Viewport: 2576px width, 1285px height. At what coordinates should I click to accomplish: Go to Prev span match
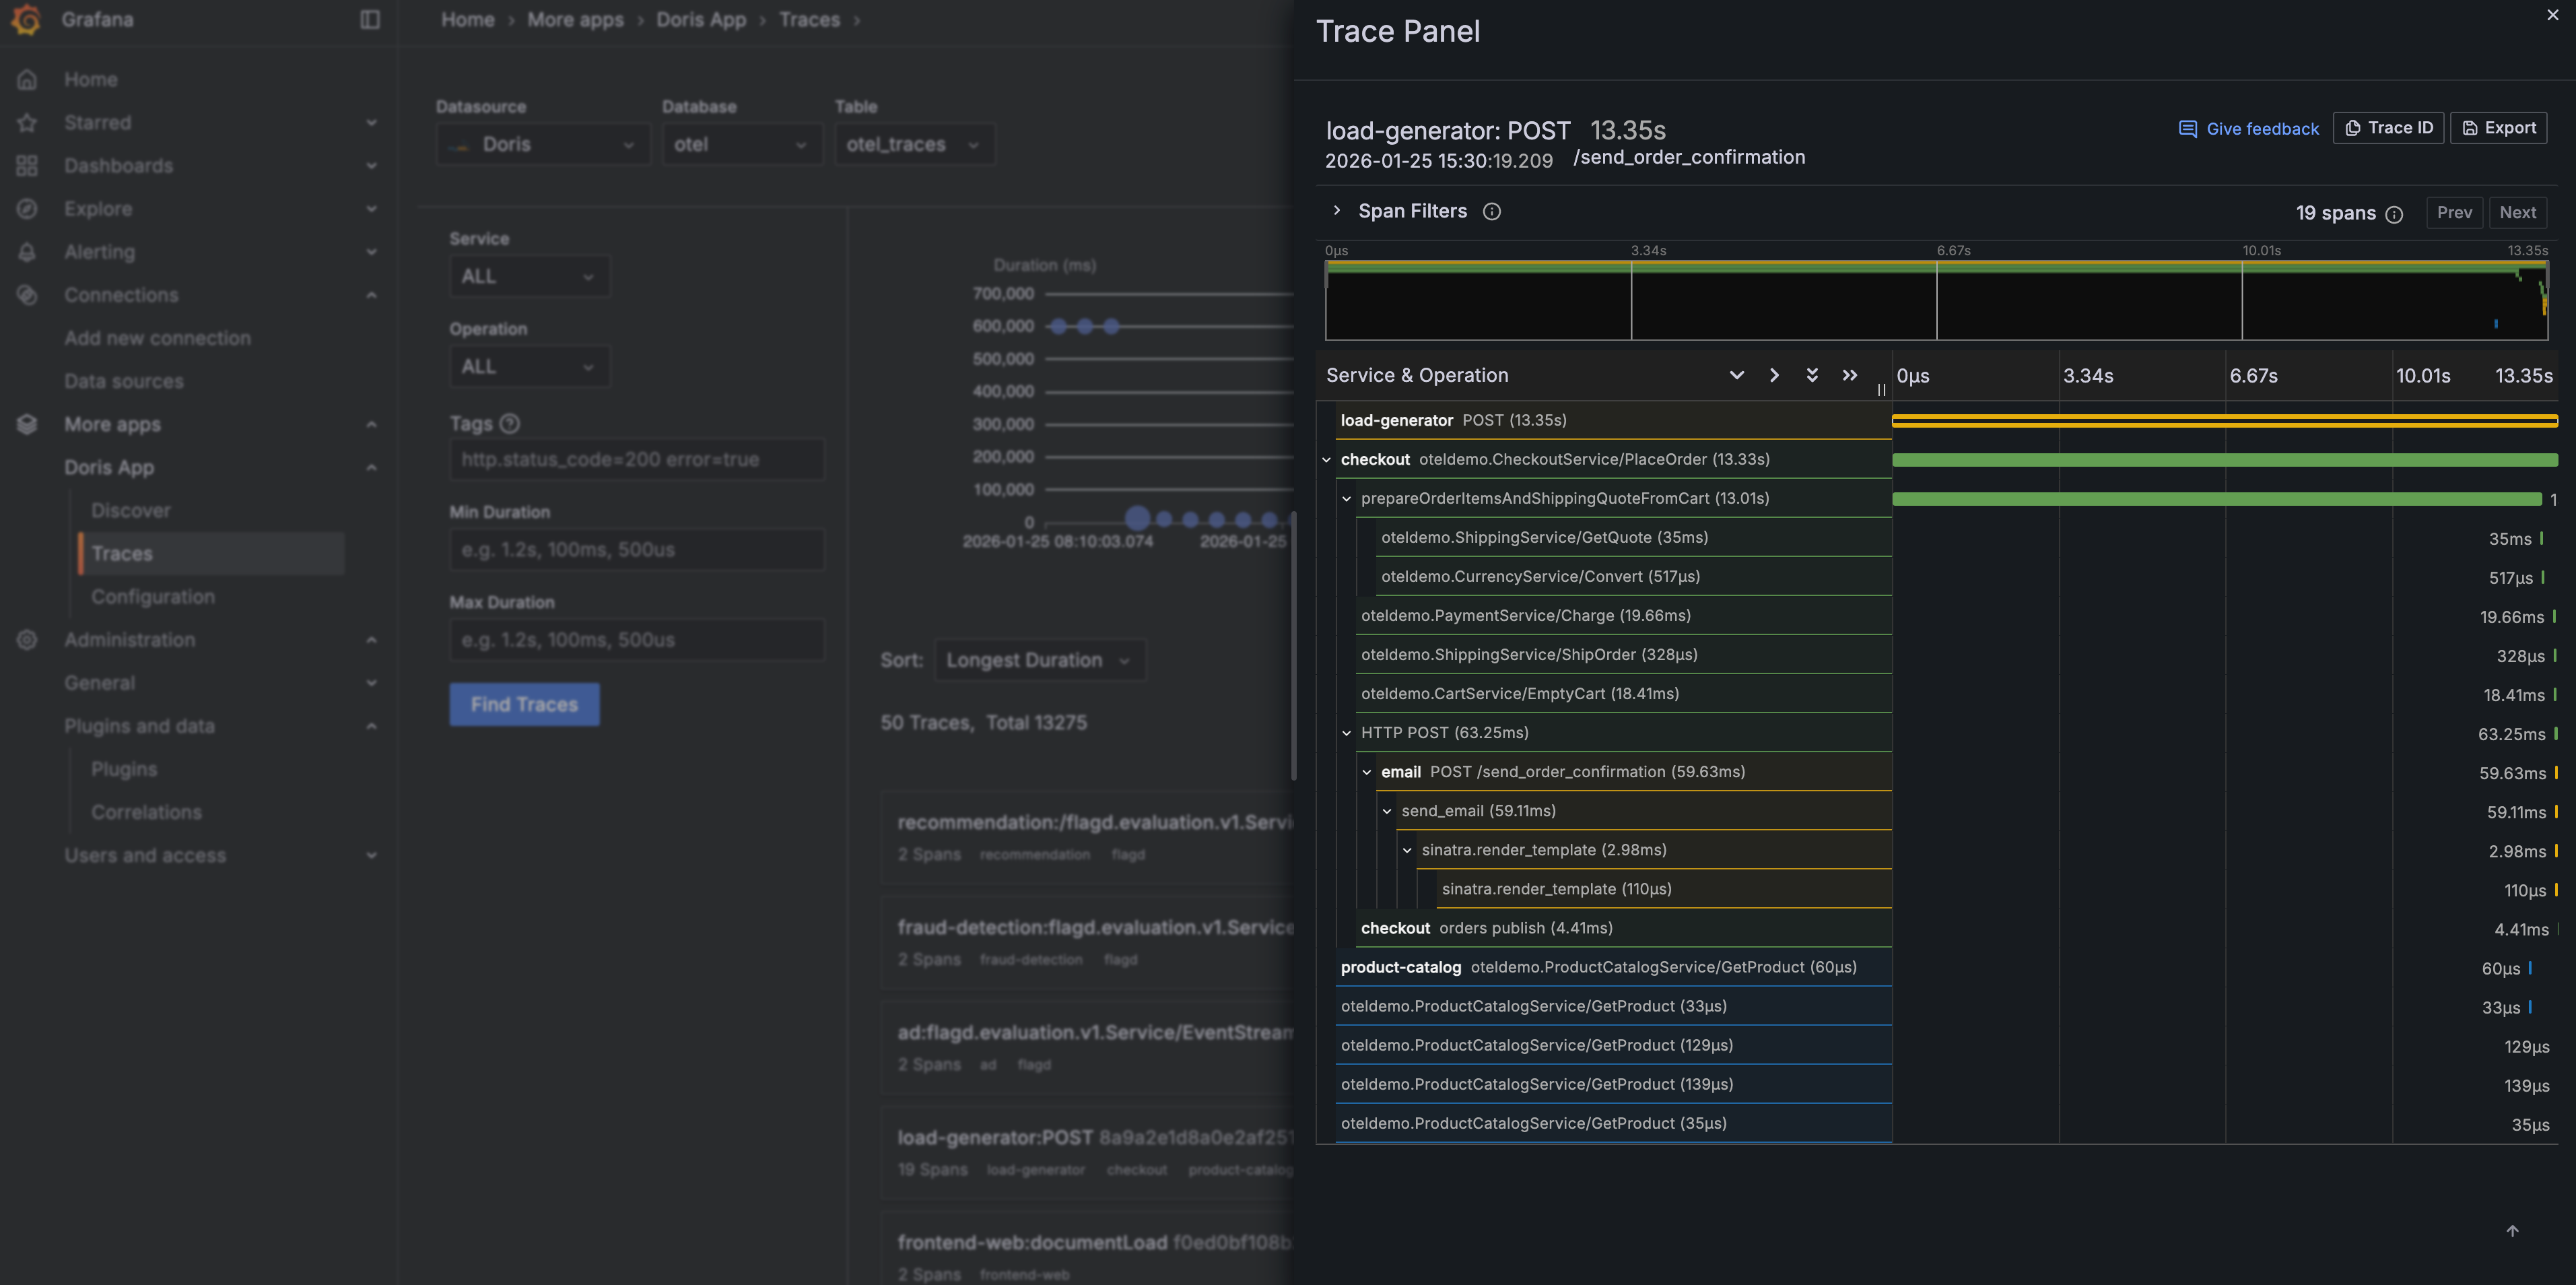coord(2454,213)
